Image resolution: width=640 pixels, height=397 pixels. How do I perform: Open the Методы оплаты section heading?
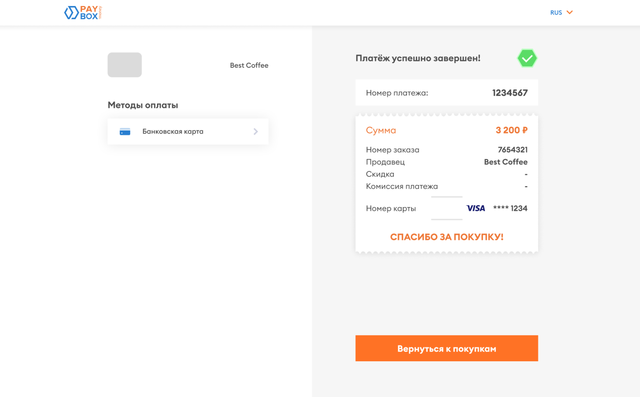point(142,105)
